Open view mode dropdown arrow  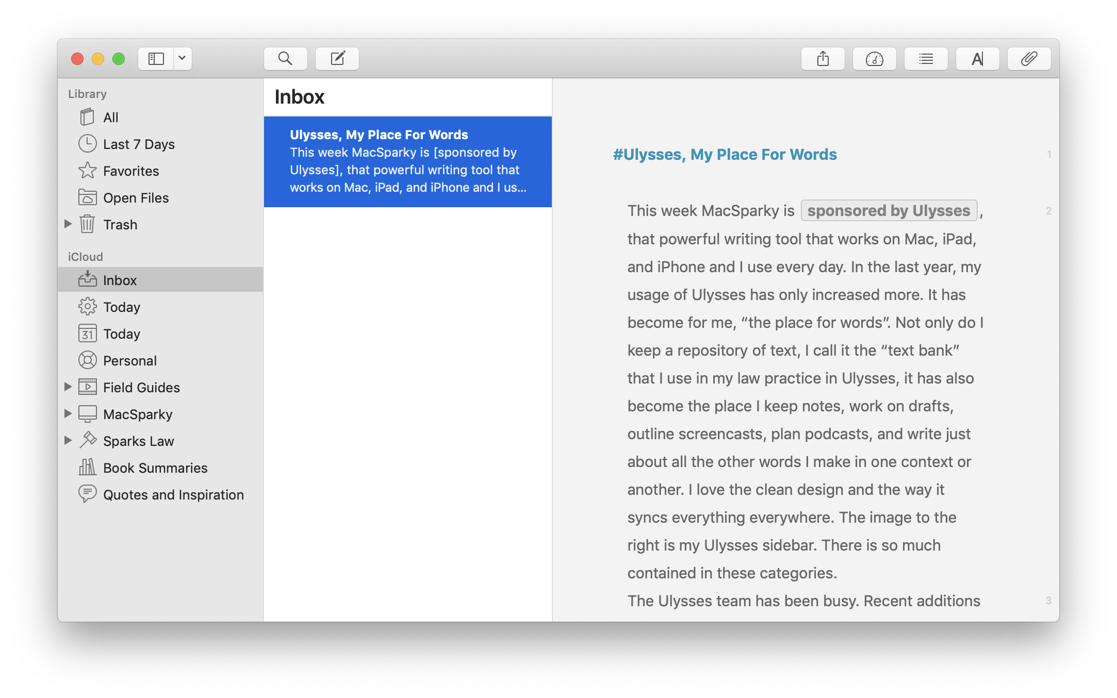click(182, 59)
